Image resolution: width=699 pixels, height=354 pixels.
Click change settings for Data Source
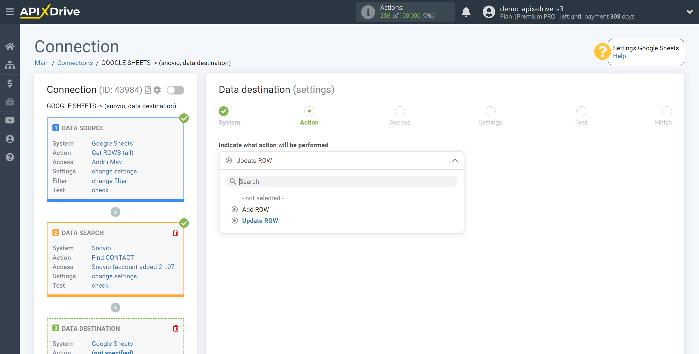pos(114,171)
